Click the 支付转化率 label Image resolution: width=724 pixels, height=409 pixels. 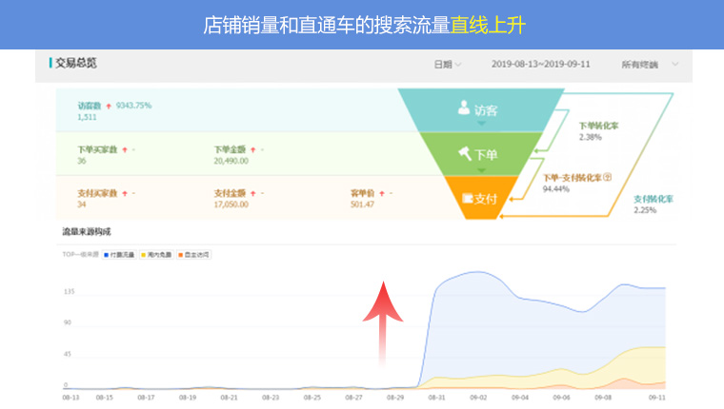click(x=654, y=199)
